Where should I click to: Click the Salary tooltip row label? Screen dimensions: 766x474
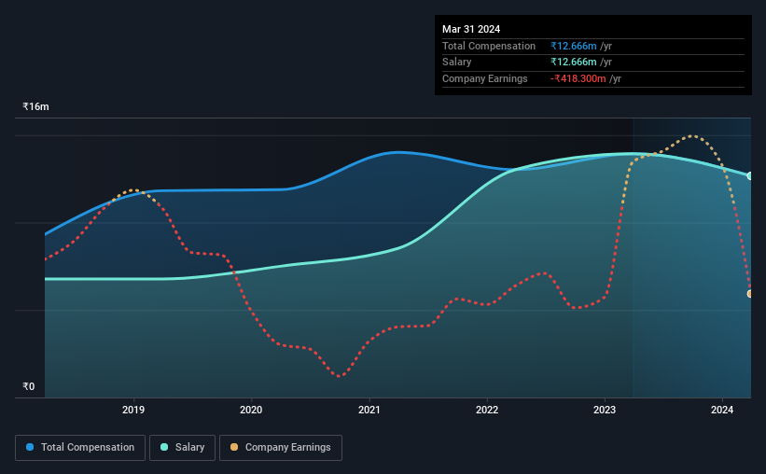coord(457,63)
